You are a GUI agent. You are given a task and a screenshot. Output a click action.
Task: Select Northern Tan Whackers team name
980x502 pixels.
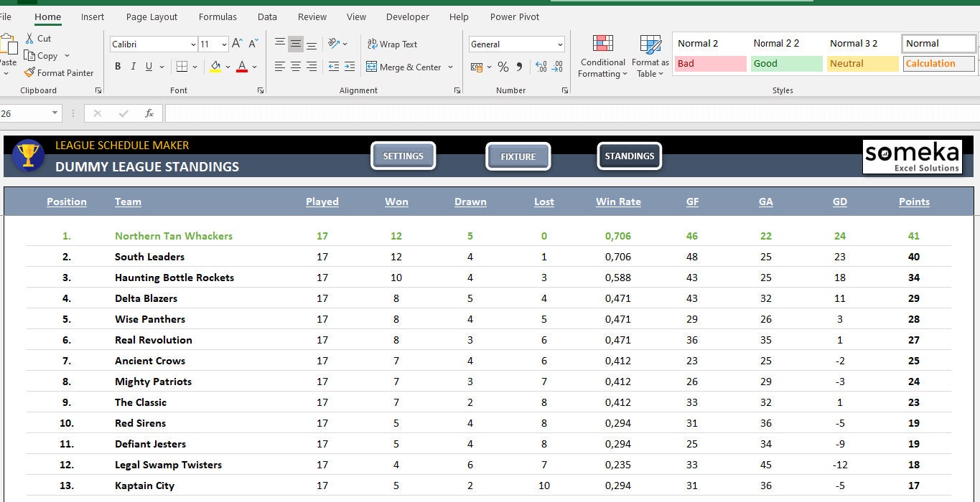pos(174,236)
